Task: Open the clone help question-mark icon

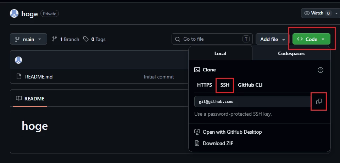Action: [x=320, y=70]
